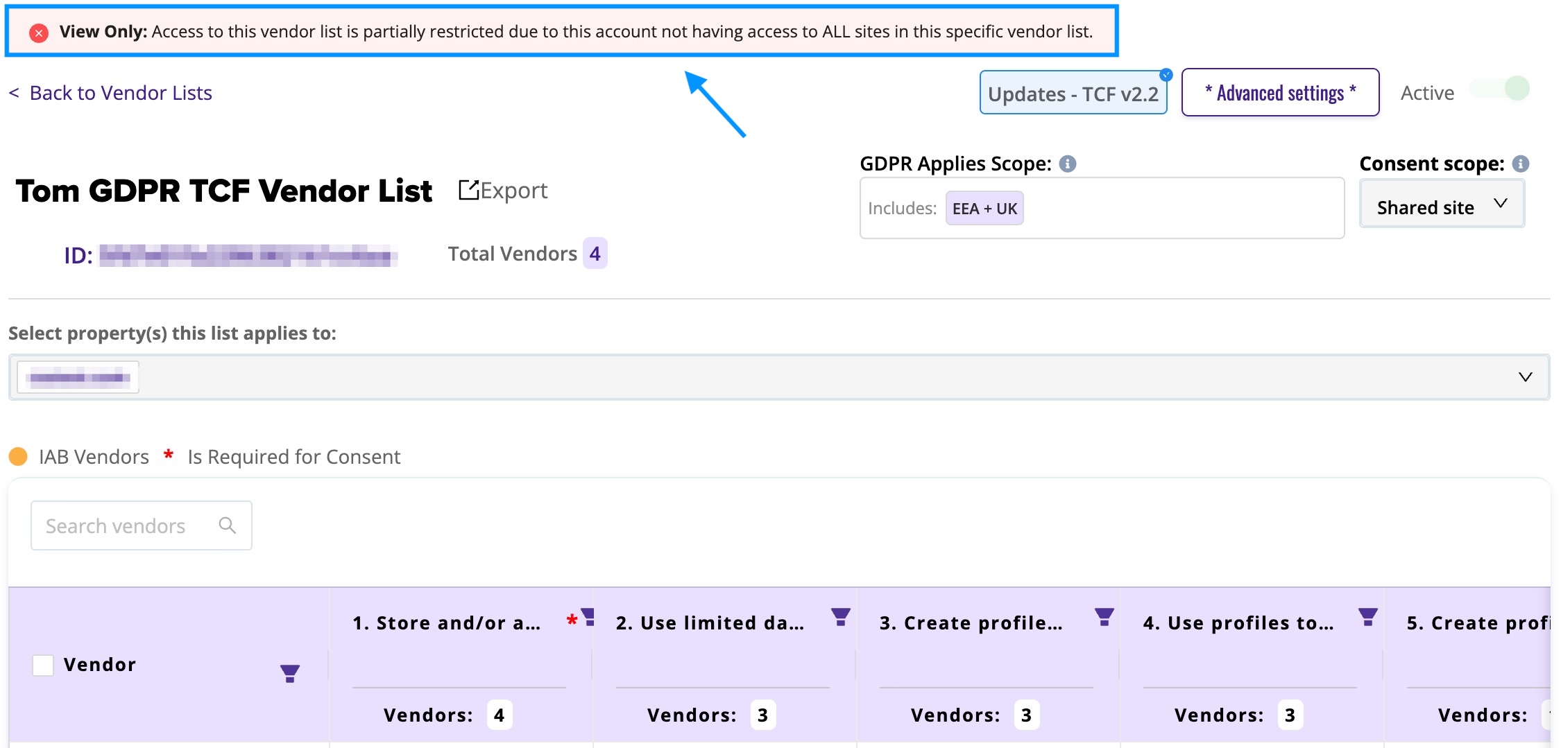Filter the Store and/or access column
1561x748 pixels.
tap(588, 616)
